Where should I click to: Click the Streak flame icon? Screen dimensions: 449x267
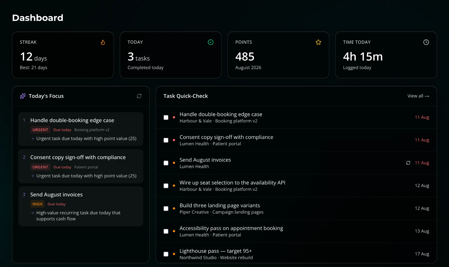[x=103, y=42]
